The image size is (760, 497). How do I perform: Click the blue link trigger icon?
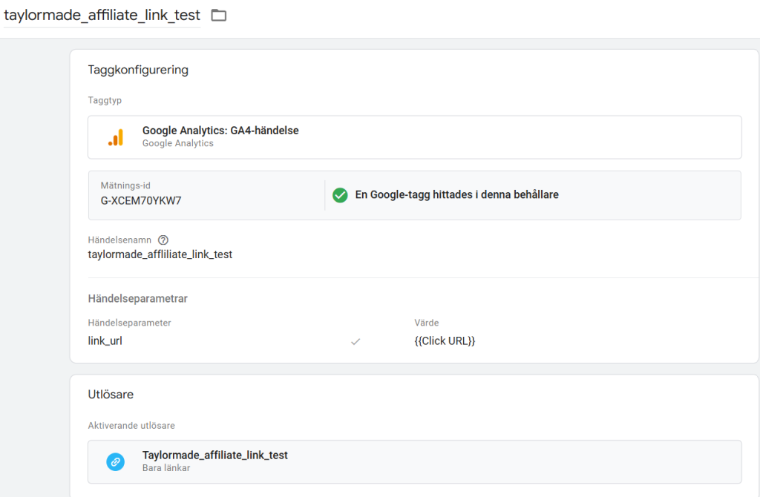pos(115,461)
